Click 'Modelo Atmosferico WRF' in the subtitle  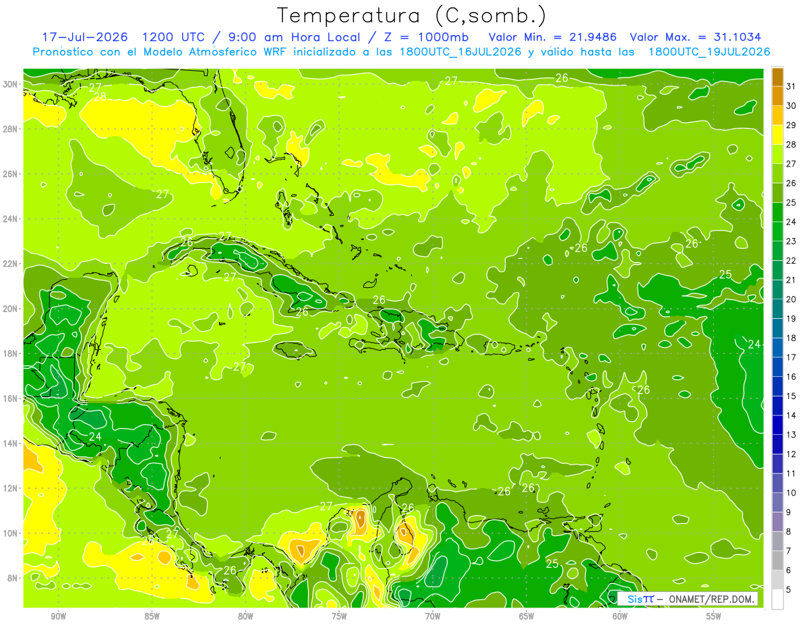216,52
